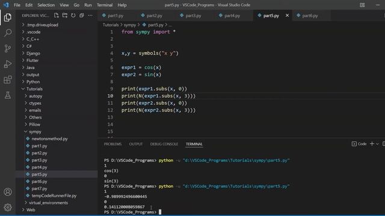Expand the virtual_environments folder
Screen dimensions: 385x216
click(57, 203)
